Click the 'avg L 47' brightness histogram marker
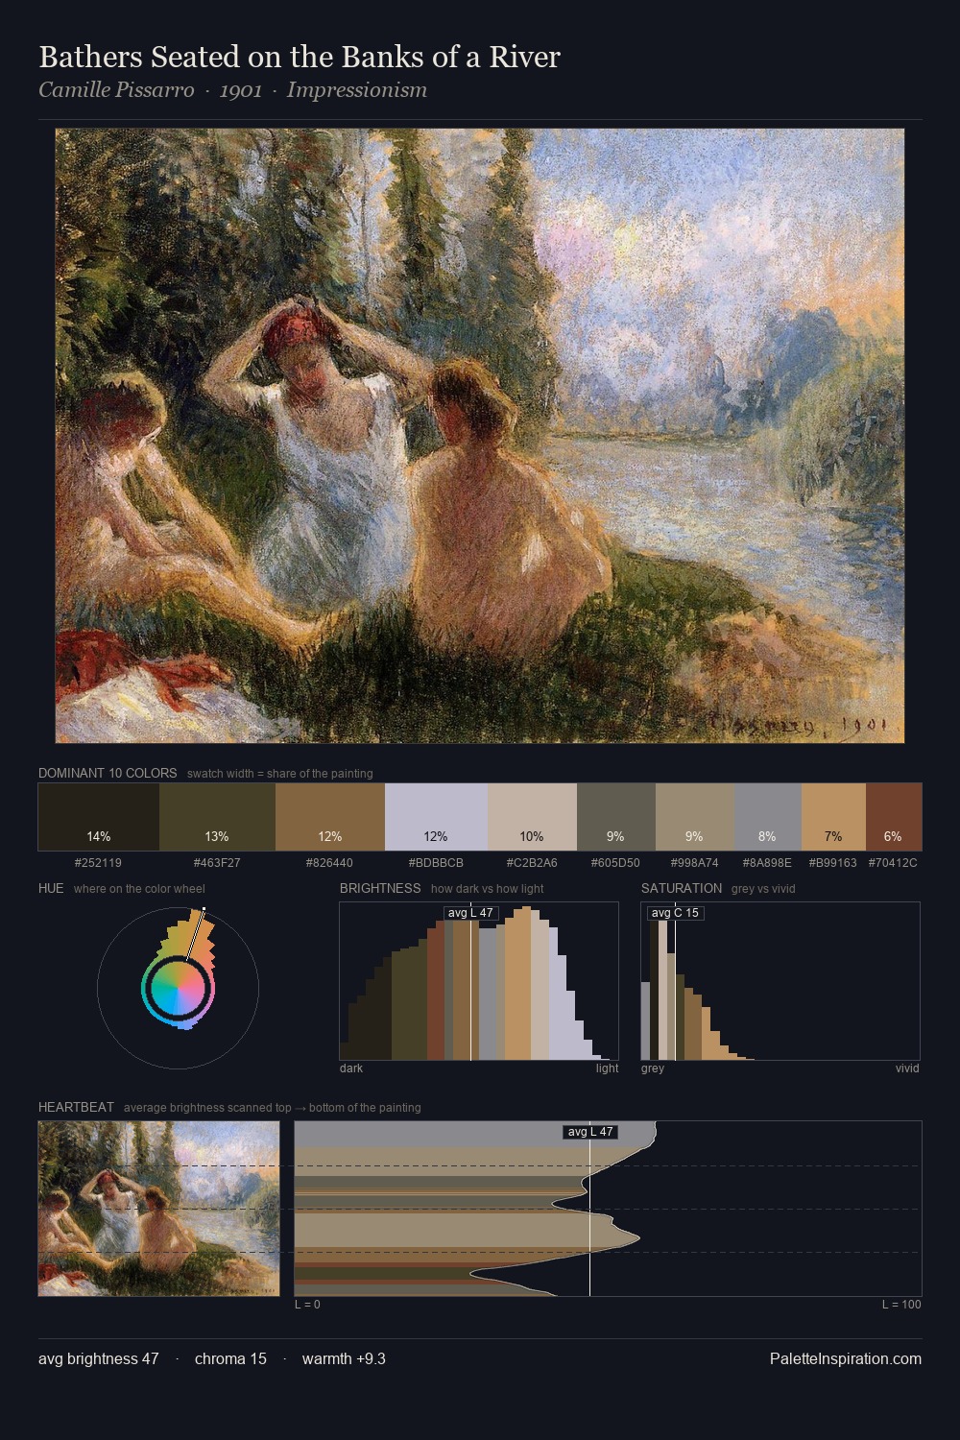Screen dimensions: 960x1440 [470, 912]
